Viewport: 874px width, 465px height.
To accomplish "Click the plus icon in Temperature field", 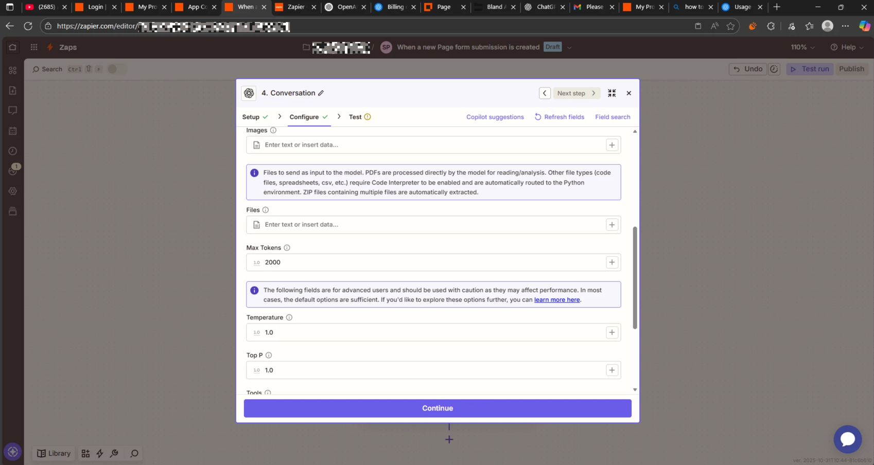I will 611,332.
